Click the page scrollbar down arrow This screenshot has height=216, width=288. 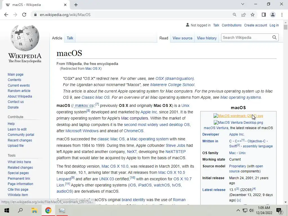coord(285,202)
